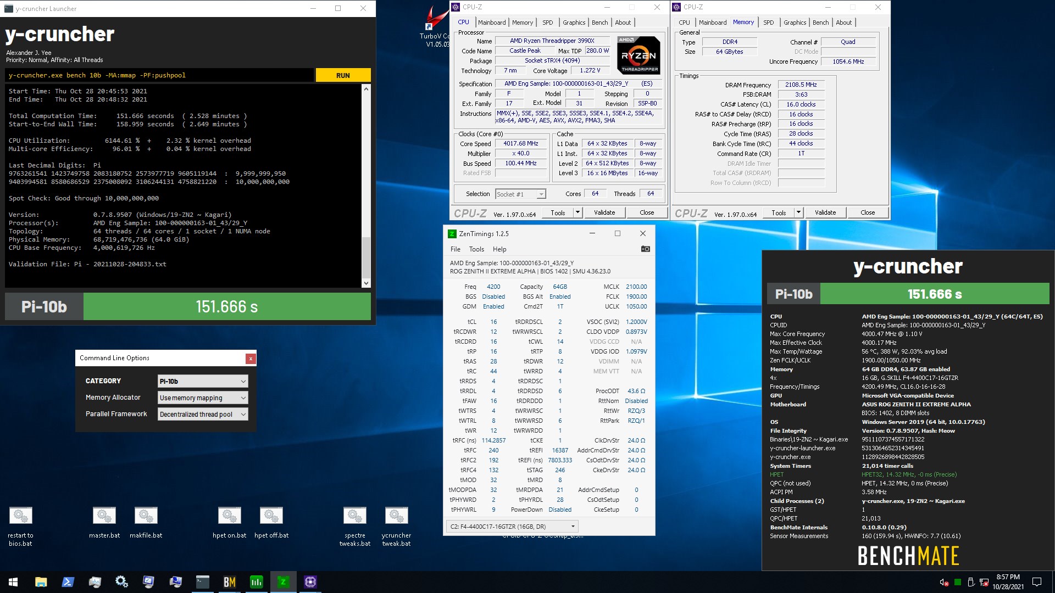Open ZenTimings DIMM slot C2 dropdown
1055x593 pixels.
click(x=512, y=526)
